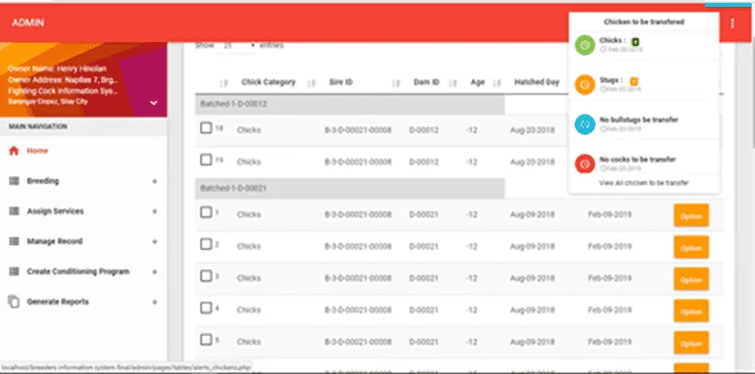This screenshot has height=374, width=755.
Task: Click the green Chicks notification icon
Action: (585, 45)
